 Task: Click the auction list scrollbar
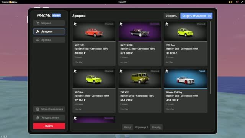211,58
